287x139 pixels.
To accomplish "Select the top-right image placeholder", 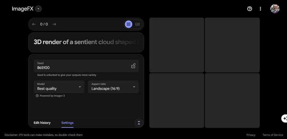I will point(232,45).
